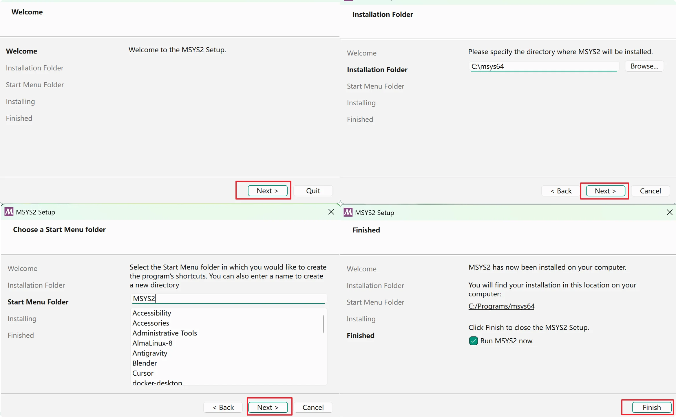Click the MSYS2 Start Menu folder name field
Viewport: 676px width, 417px height.
(229, 298)
